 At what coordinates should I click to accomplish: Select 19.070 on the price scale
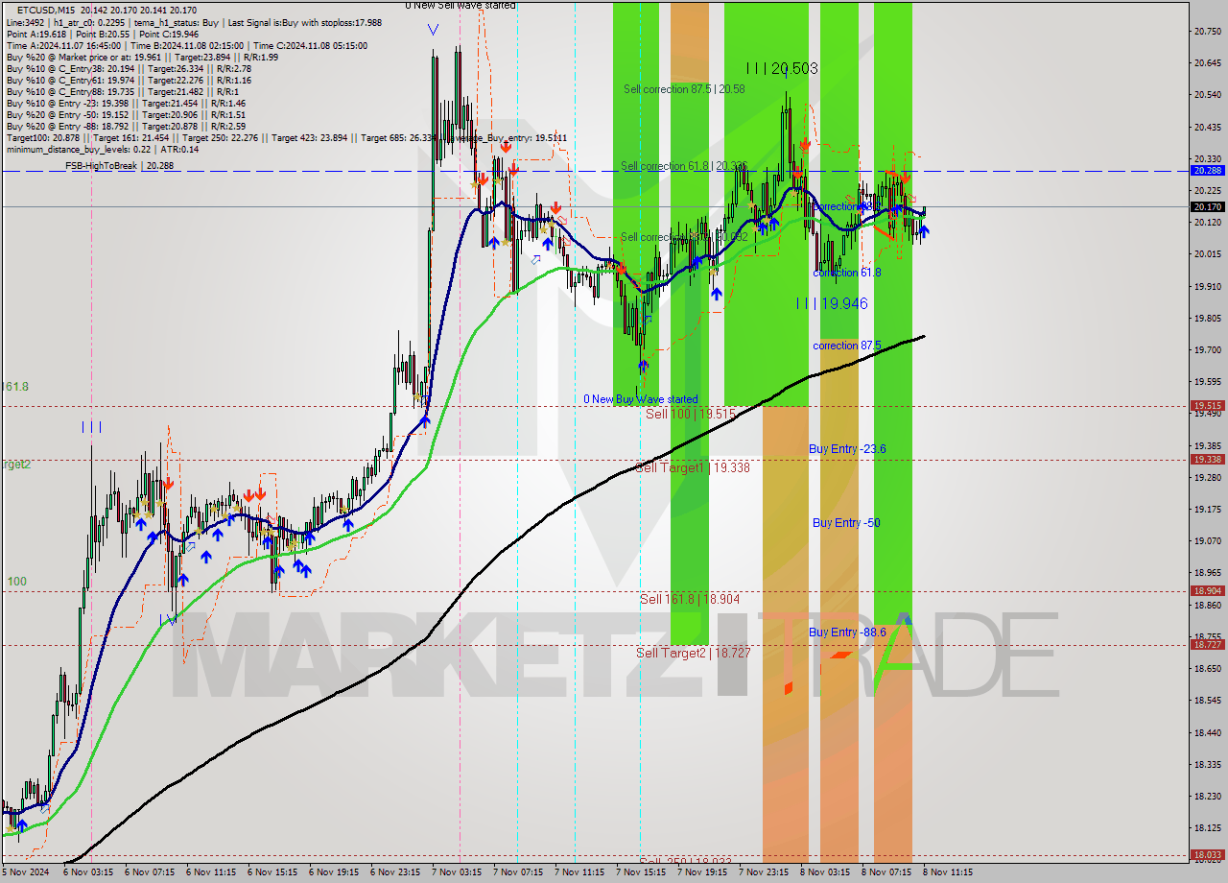[1207, 541]
